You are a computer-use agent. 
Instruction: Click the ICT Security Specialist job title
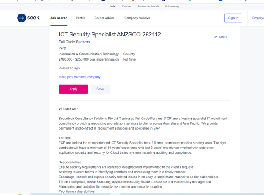tap(110, 34)
